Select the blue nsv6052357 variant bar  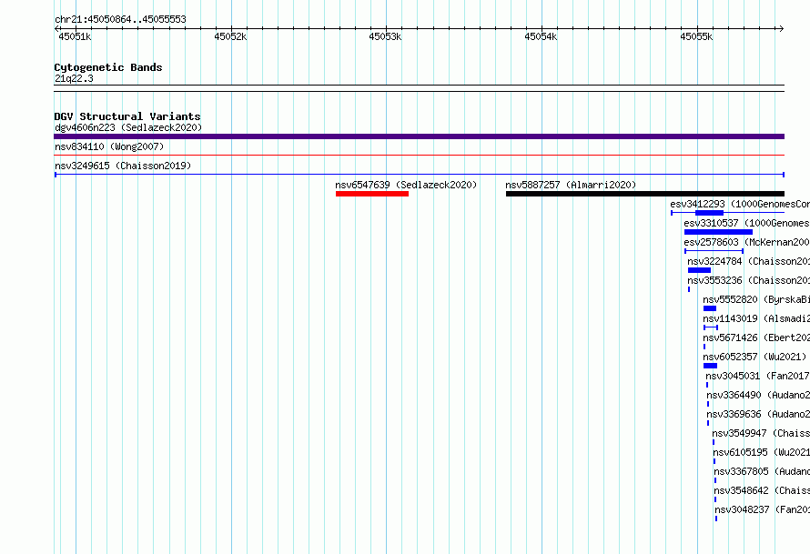tap(710, 366)
